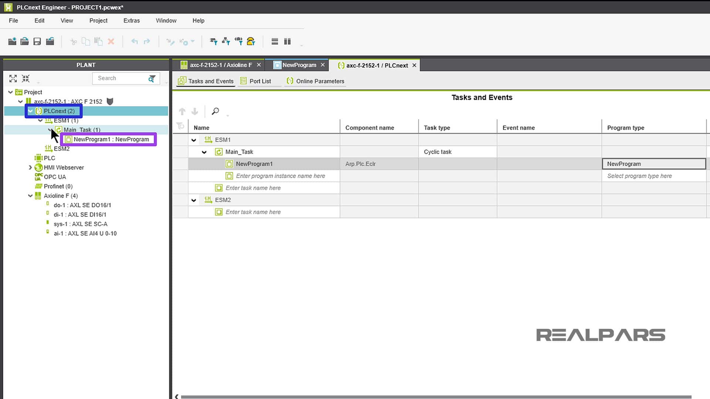710x399 pixels.
Task: Click the magnifier search icon in Tasks and Events
Action: tap(215, 111)
